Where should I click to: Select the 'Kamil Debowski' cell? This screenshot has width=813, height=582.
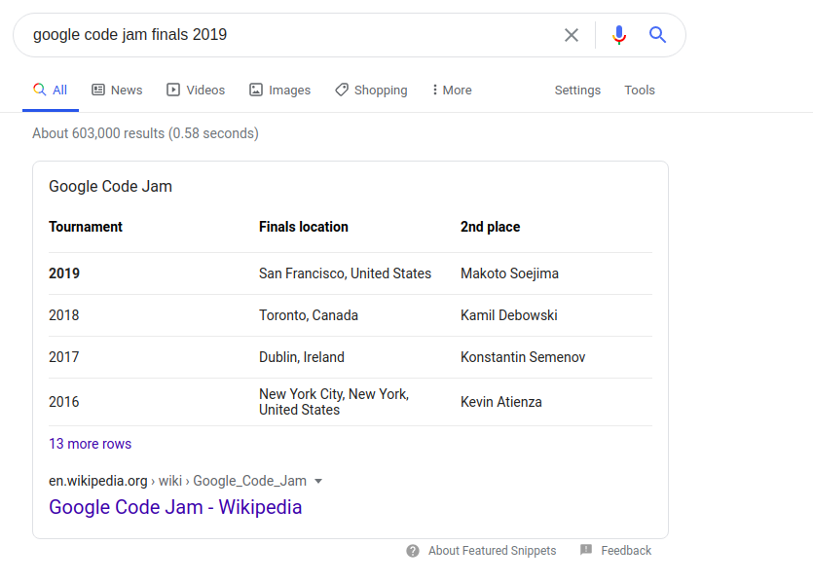tap(508, 315)
